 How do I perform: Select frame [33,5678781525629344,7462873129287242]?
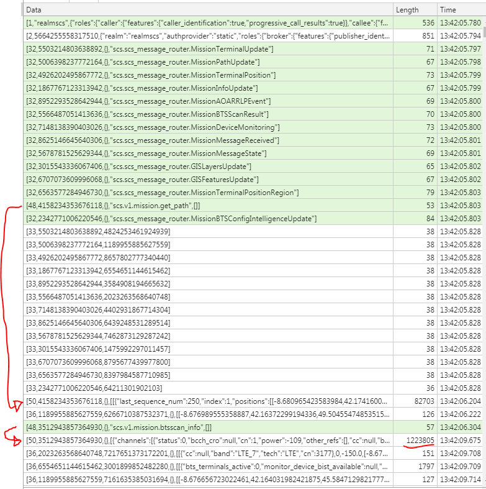tap(253, 336)
